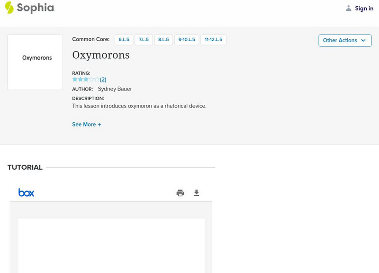Download the tutorial PDF
This screenshot has height=273, width=379.
click(x=197, y=192)
